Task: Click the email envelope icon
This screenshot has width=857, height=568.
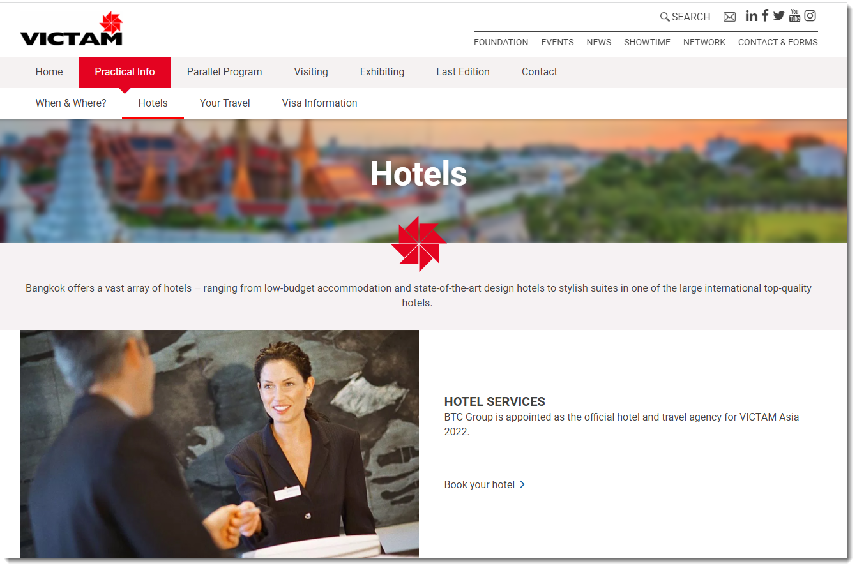Action: (729, 17)
